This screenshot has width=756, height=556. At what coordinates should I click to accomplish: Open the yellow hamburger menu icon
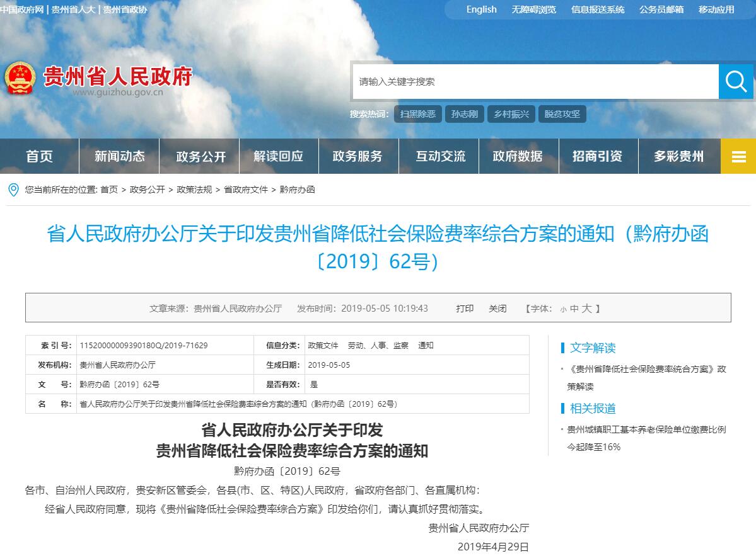click(738, 156)
